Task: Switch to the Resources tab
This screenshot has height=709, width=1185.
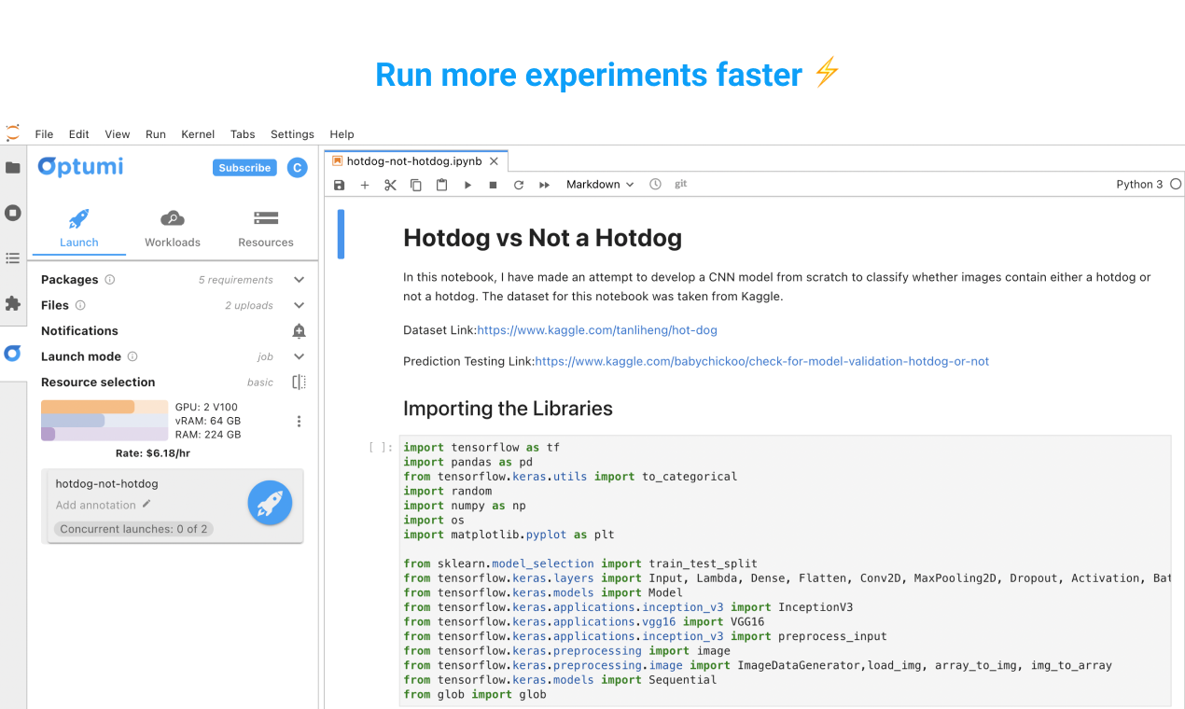Action: coord(266,229)
